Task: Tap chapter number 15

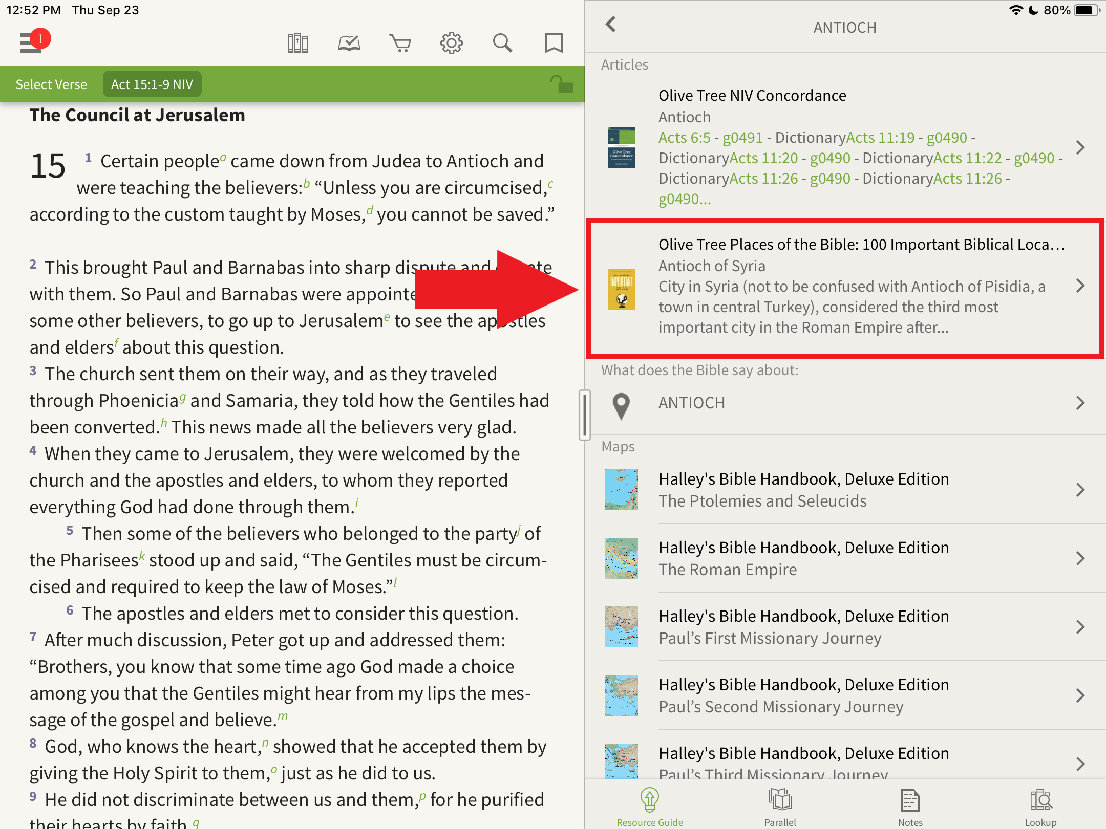Action: [48, 166]
